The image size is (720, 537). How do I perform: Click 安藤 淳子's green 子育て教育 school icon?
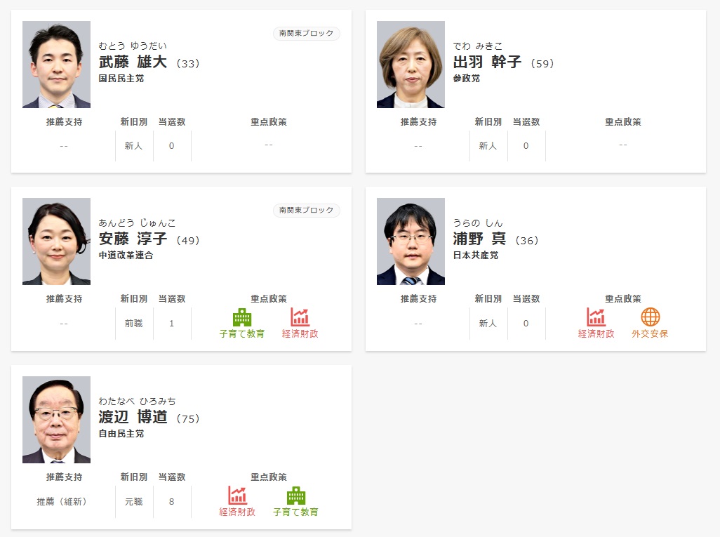242,317
